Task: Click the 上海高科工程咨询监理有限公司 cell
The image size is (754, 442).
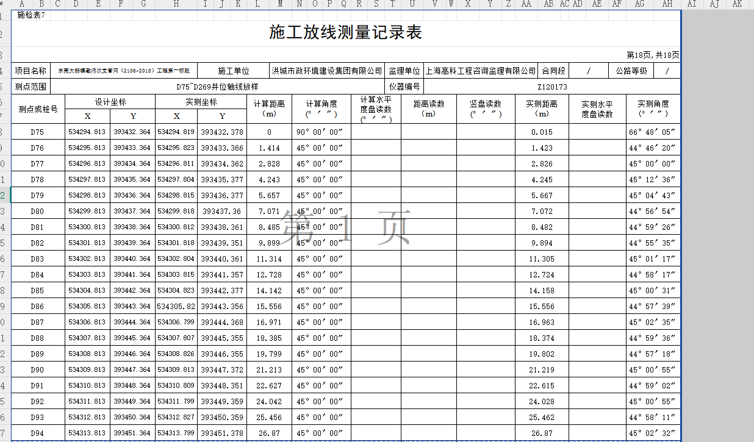Action: tap(481, 71)
